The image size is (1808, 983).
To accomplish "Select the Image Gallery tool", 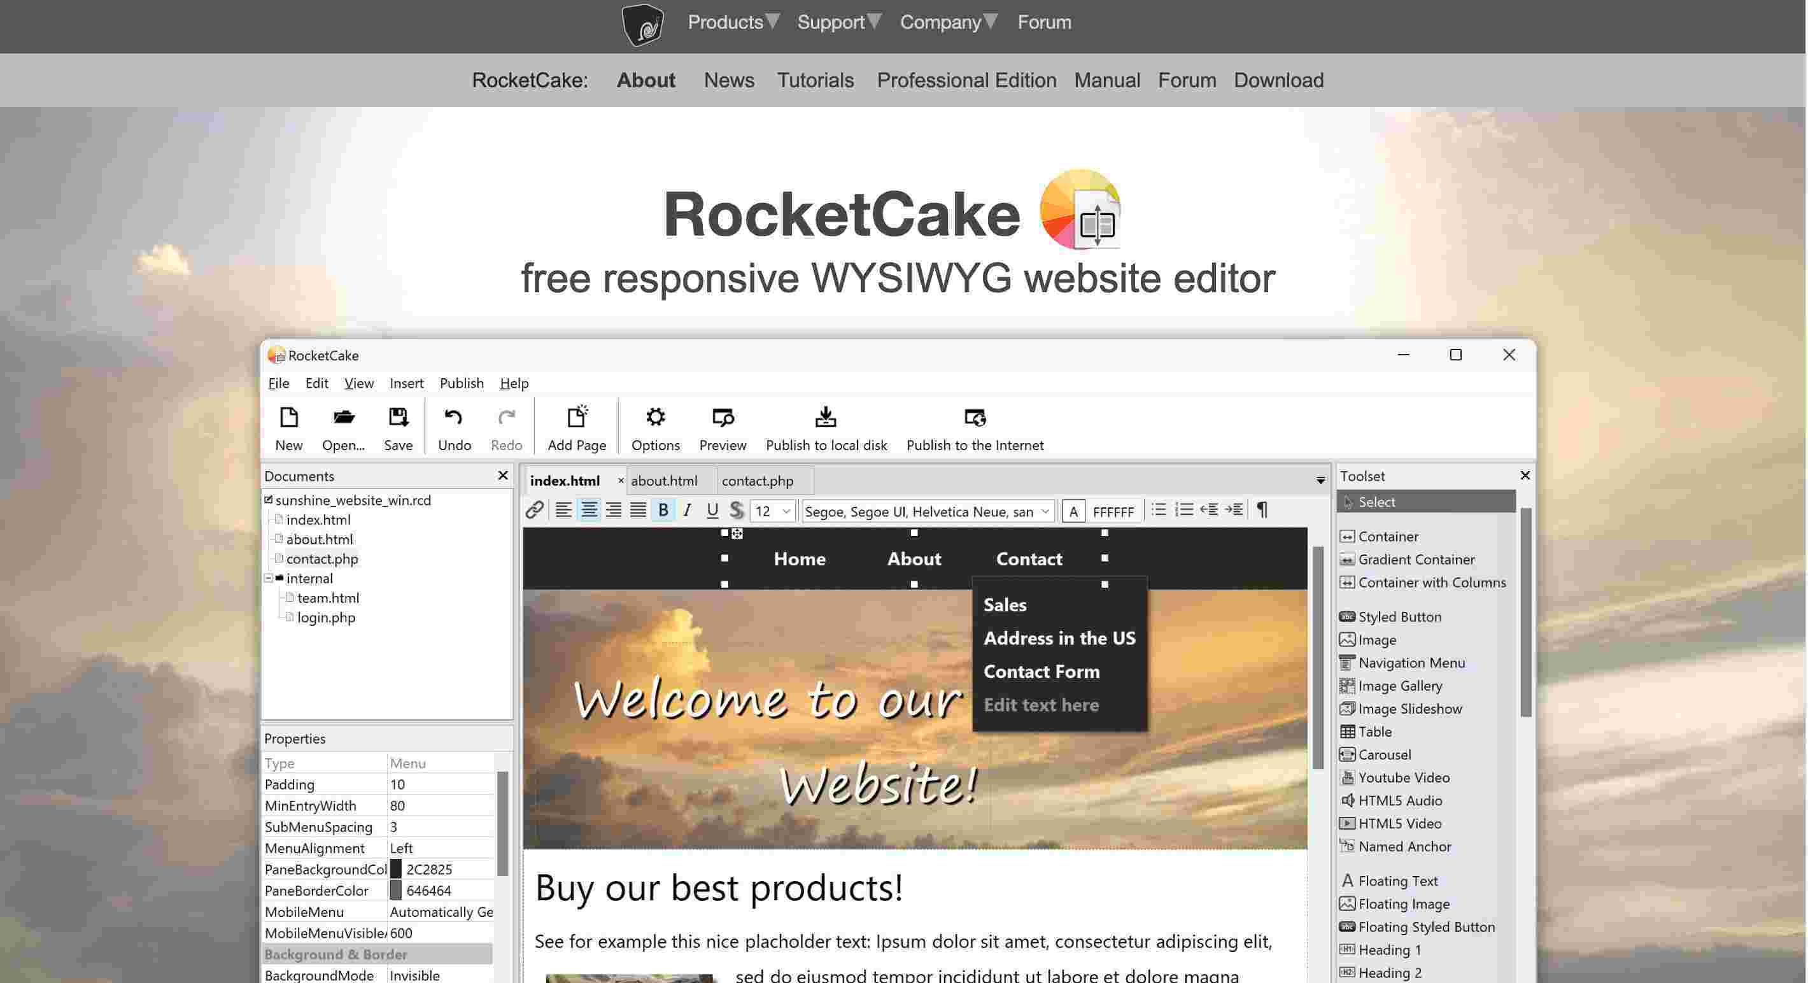I will click(1391, 686).
